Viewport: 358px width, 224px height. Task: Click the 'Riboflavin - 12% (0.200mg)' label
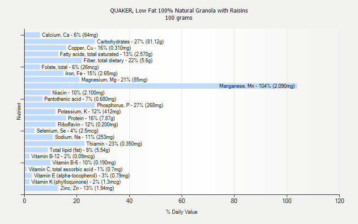point(88,125)
